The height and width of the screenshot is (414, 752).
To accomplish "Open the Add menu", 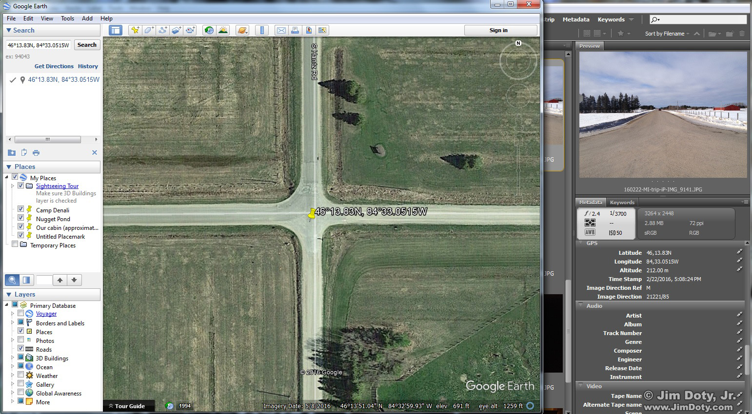I will [x=87, y=19].
